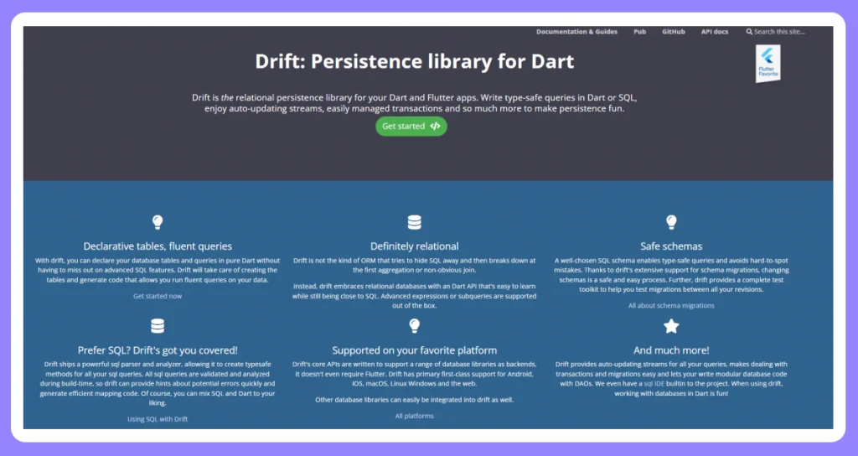Click the lightbulb icon above Safe schemas
Screen dimensions: 858x456
671,221
